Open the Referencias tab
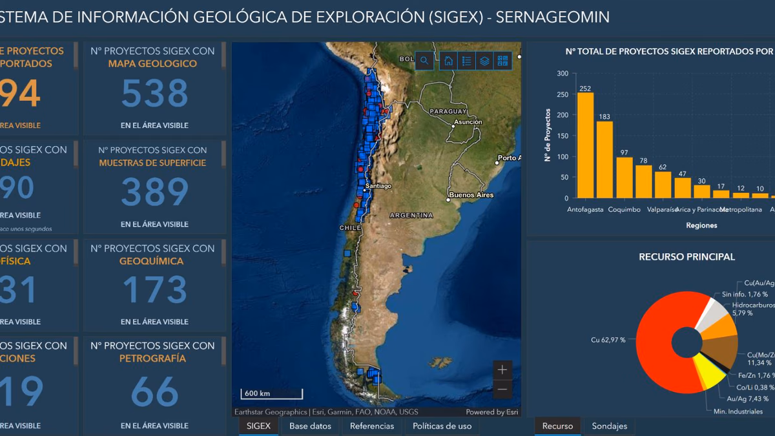 [x=372, y=426]
